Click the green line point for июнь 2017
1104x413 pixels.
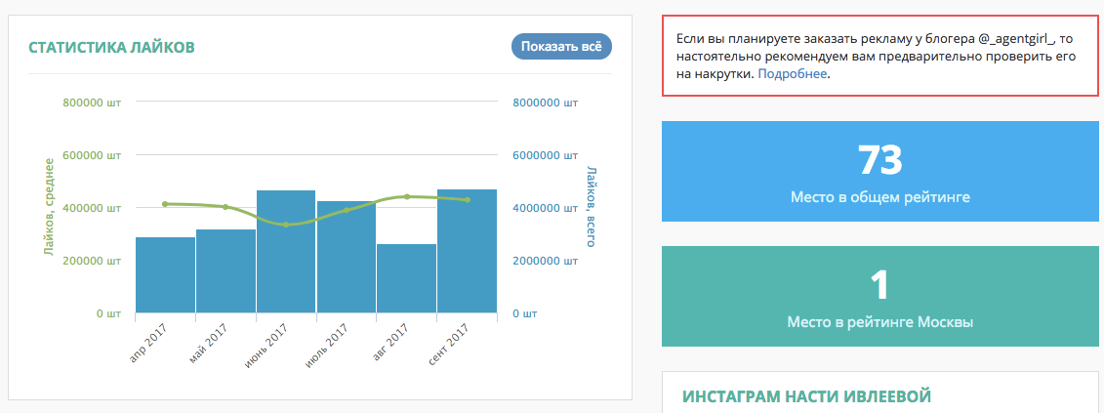point(286,225)
